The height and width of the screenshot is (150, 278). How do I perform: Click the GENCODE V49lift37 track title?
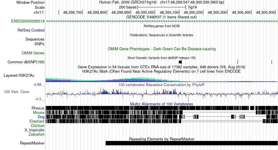(x=162, y=17)
